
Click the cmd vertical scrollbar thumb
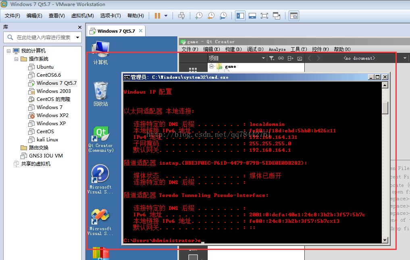point(385,108)
